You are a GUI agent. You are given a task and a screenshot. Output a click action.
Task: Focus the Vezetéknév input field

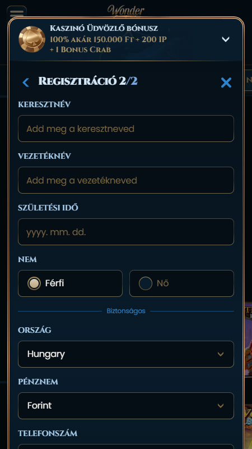coord(126,180)
